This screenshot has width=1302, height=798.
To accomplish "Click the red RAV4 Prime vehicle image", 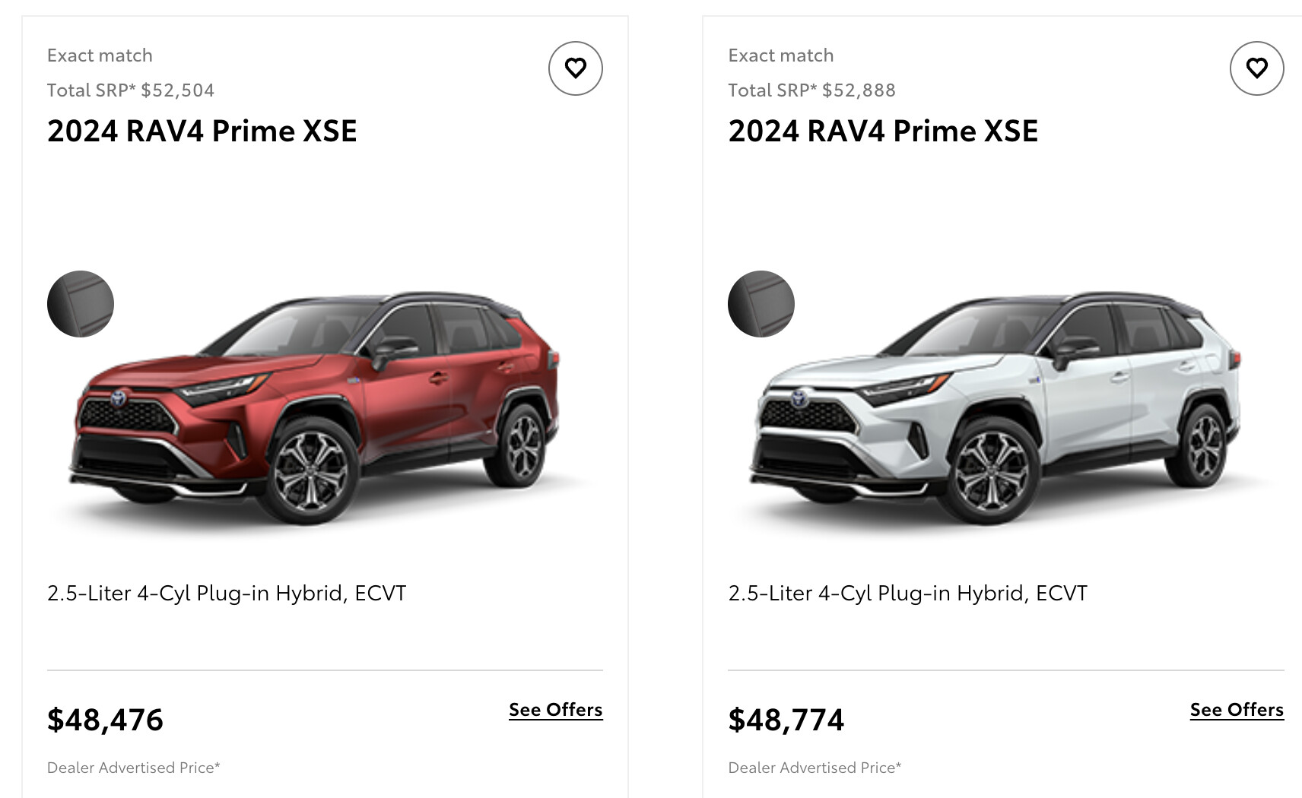I will coord(319,408).
